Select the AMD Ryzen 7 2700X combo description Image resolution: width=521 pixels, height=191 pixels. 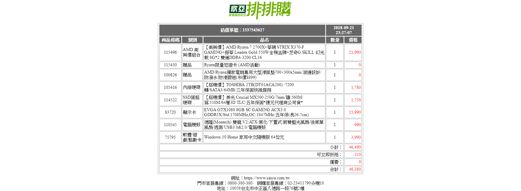tap(264, 52)
